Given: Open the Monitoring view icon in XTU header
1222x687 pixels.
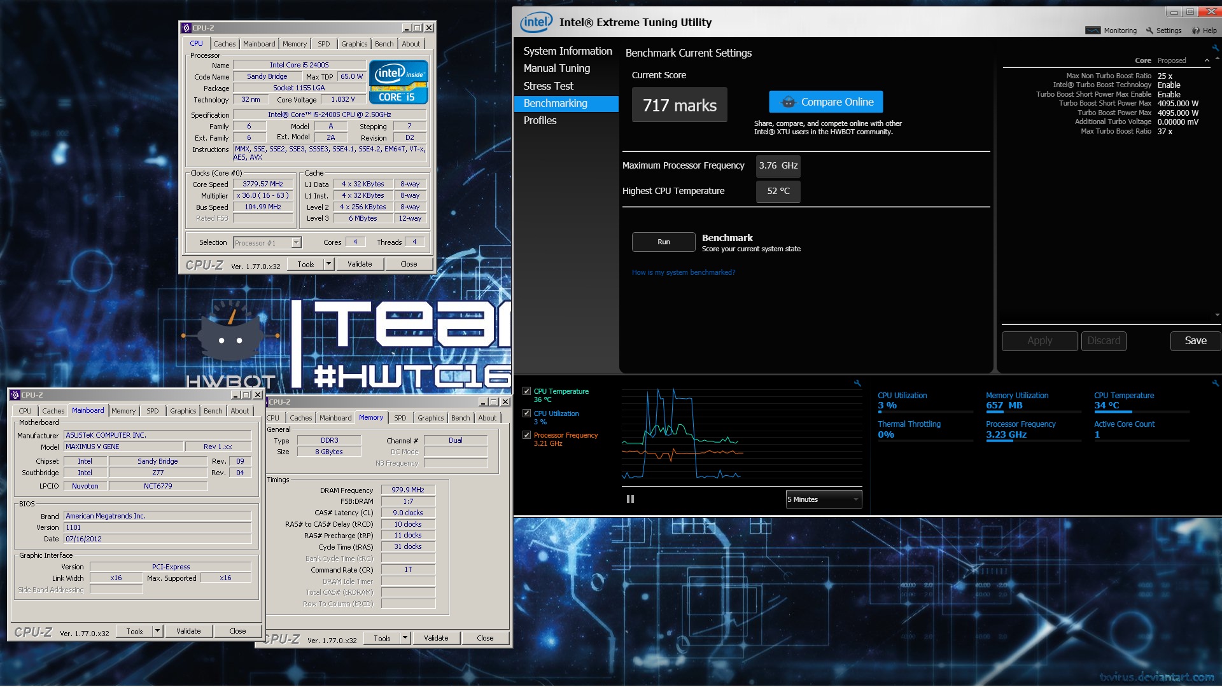Looking at the screenshot, I should point(1093,31).
